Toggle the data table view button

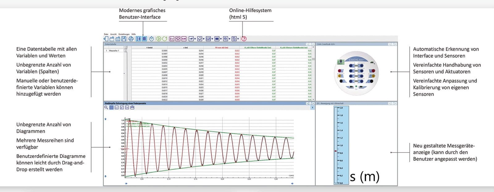pyautogui.click(x=144, y=39)
